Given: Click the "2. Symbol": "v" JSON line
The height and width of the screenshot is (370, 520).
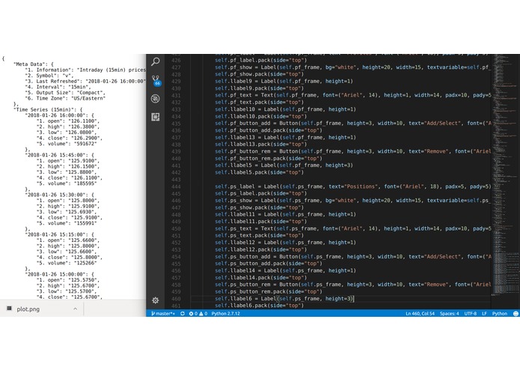Looking at the screenshot, I should click(x=49, y=76).
